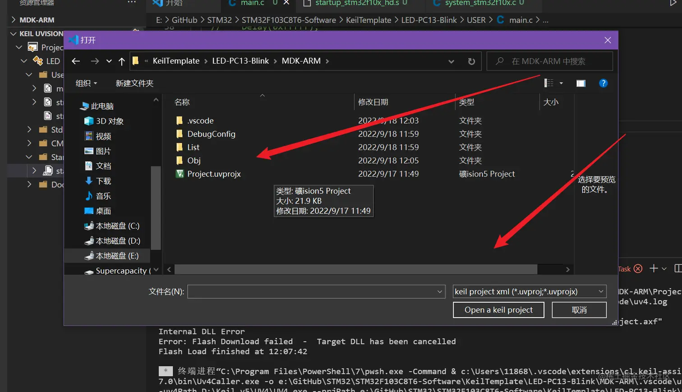Switch to system_stm32f10x.c tab

480,3
